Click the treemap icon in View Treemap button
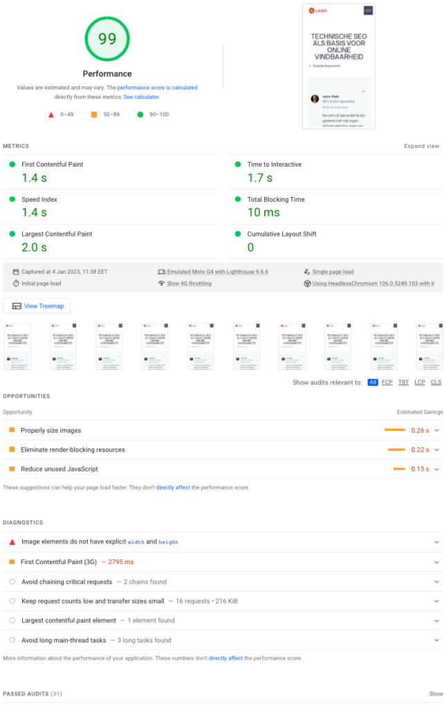Viewport: 446px width, 708px height. click(17, 306)
